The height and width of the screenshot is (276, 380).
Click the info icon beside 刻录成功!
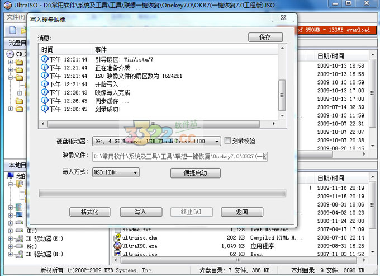coord(45,109)
